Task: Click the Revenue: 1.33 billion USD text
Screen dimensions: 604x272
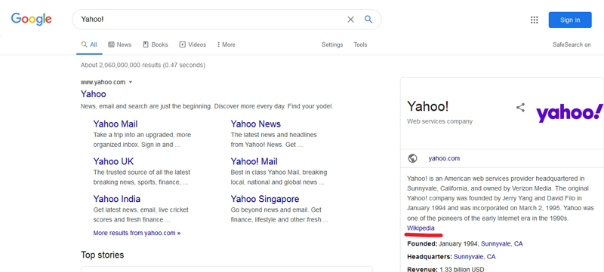Action: pos(445,269)
